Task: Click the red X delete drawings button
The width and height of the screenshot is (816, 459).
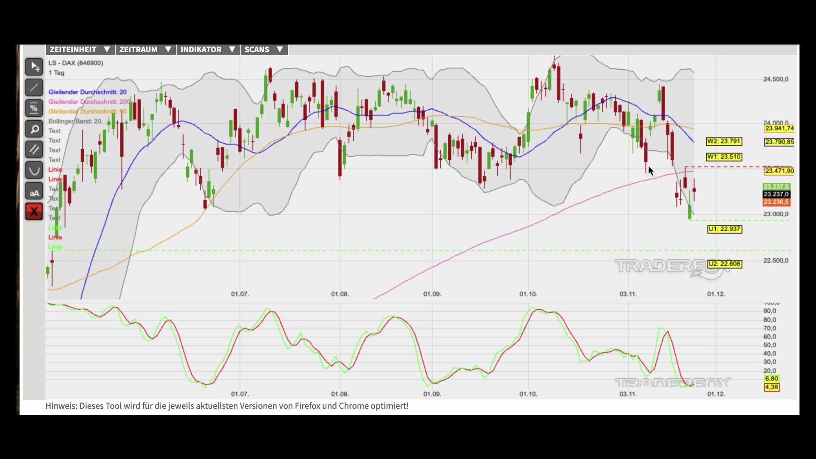Action: [34, 211]
